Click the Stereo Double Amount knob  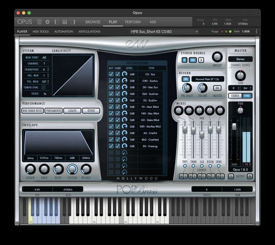click(x=217, y=57)
